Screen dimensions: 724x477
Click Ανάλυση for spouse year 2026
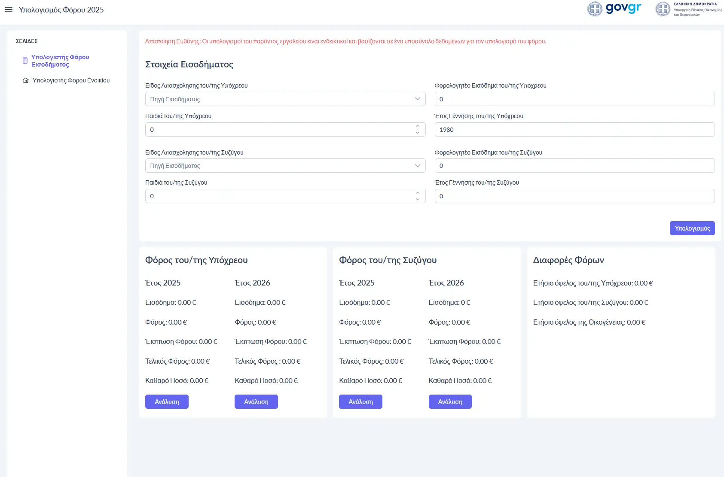click(x=450, y=402)
